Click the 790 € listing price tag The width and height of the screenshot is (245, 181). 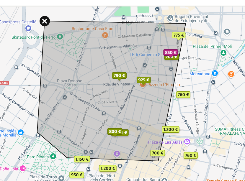pos(119,75)
